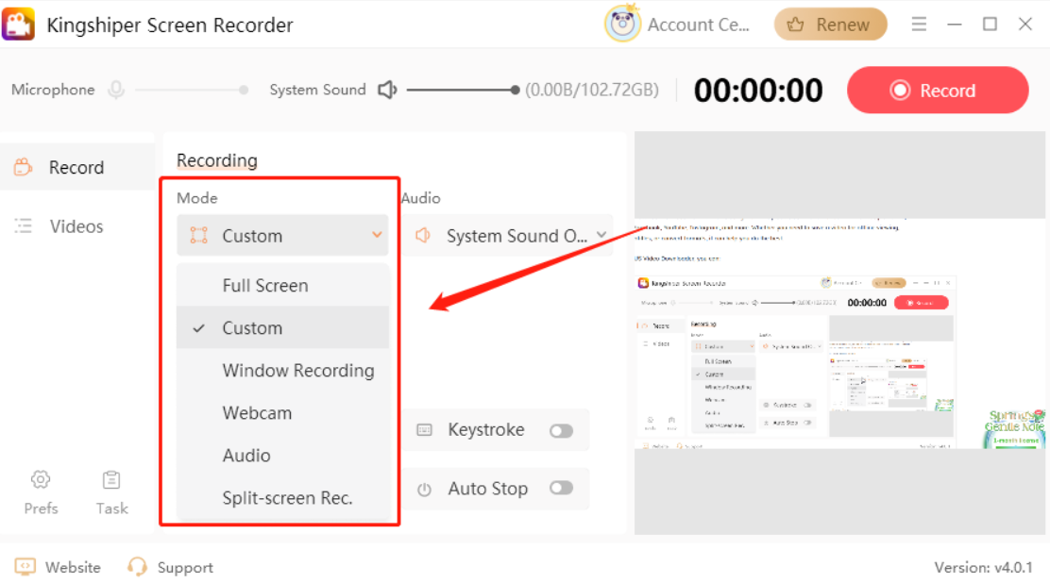Adjust the System Sound volume slider

[515, 91]
